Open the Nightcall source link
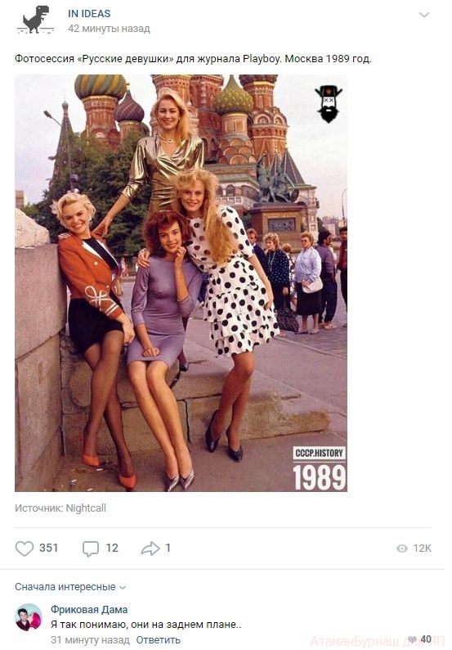Image resolution: width=452 pixels, height=650 pixels. coord(86,508)
